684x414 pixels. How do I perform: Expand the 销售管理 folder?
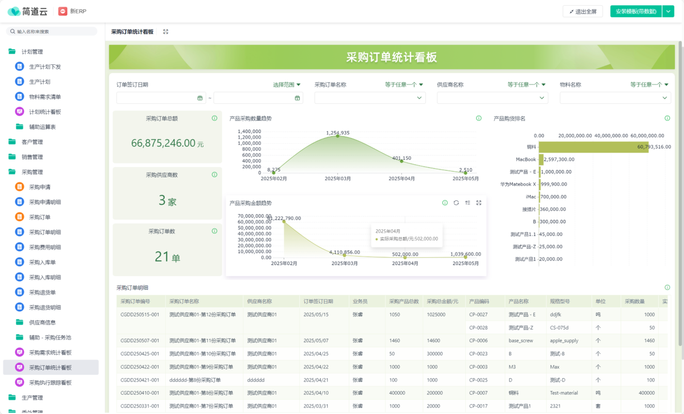pos(32,157)
